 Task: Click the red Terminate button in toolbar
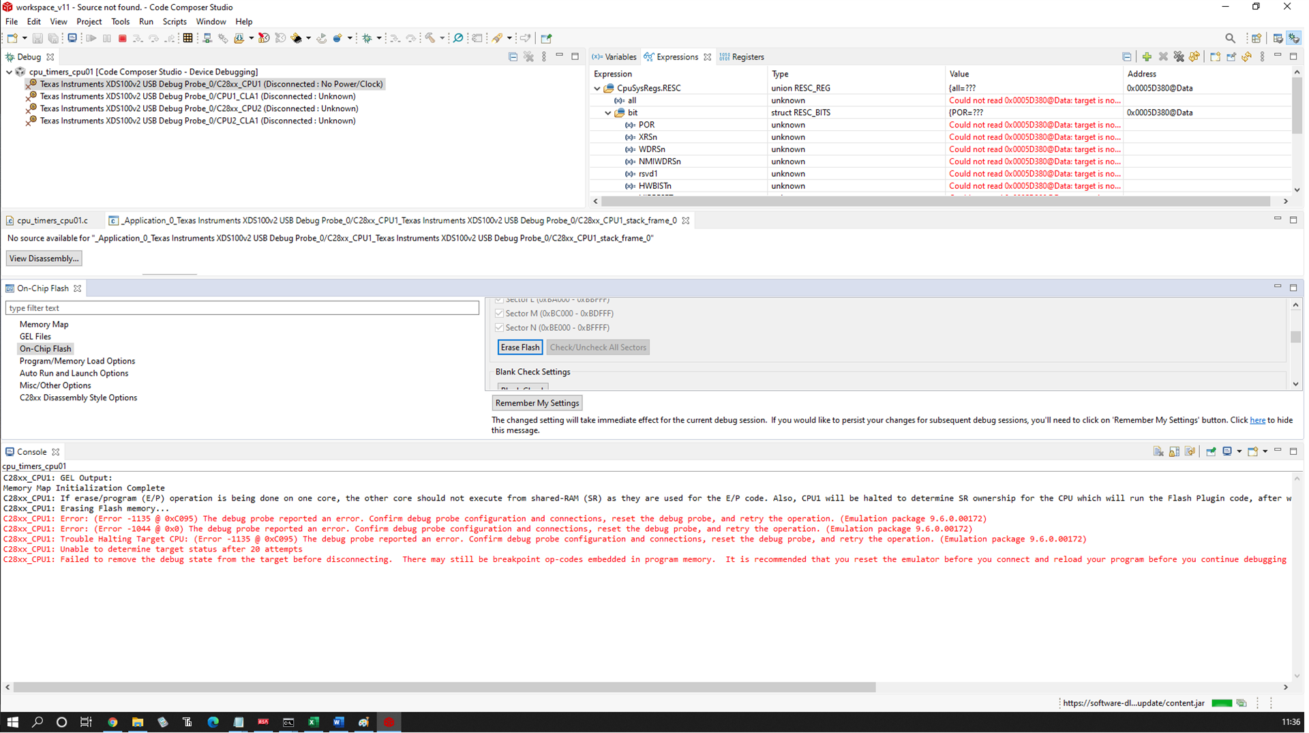[x=122, y=38]
